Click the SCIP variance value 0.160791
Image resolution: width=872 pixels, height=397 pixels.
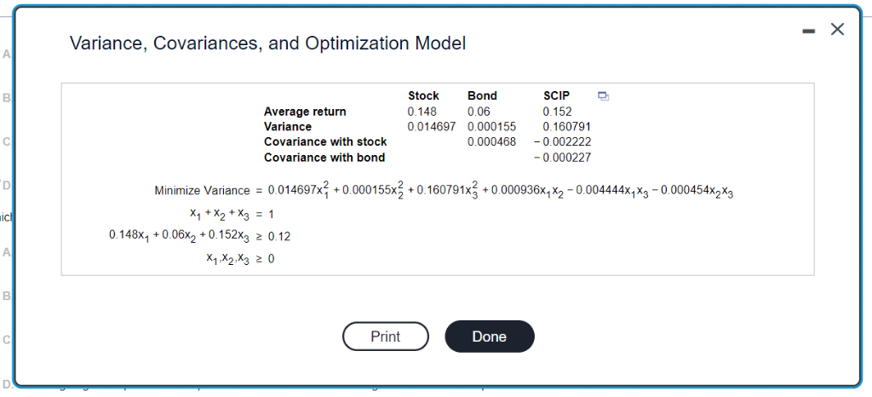pos(566,127)
